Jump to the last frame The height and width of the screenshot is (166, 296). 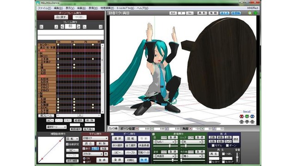tap(101, 27)
